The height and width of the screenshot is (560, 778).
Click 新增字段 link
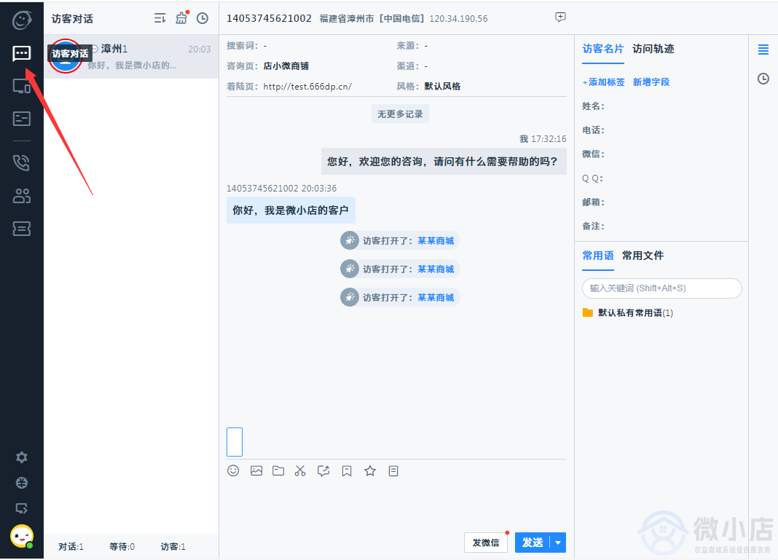(651, 82)
